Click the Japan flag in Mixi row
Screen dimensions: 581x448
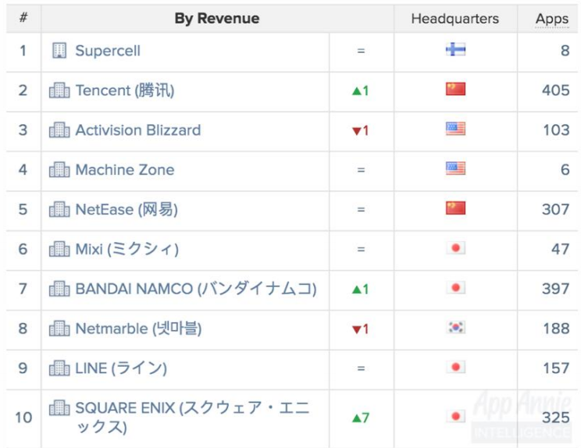pos(455,249)
